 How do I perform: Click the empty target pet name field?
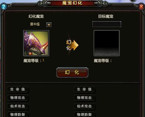pyautogui.click(x=107, y=24)
